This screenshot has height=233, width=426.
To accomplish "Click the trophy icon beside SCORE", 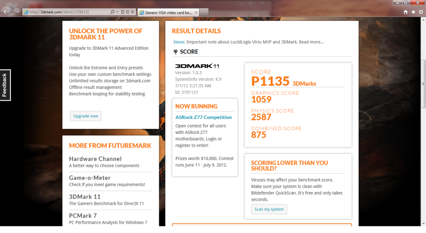I will point(176,52).
